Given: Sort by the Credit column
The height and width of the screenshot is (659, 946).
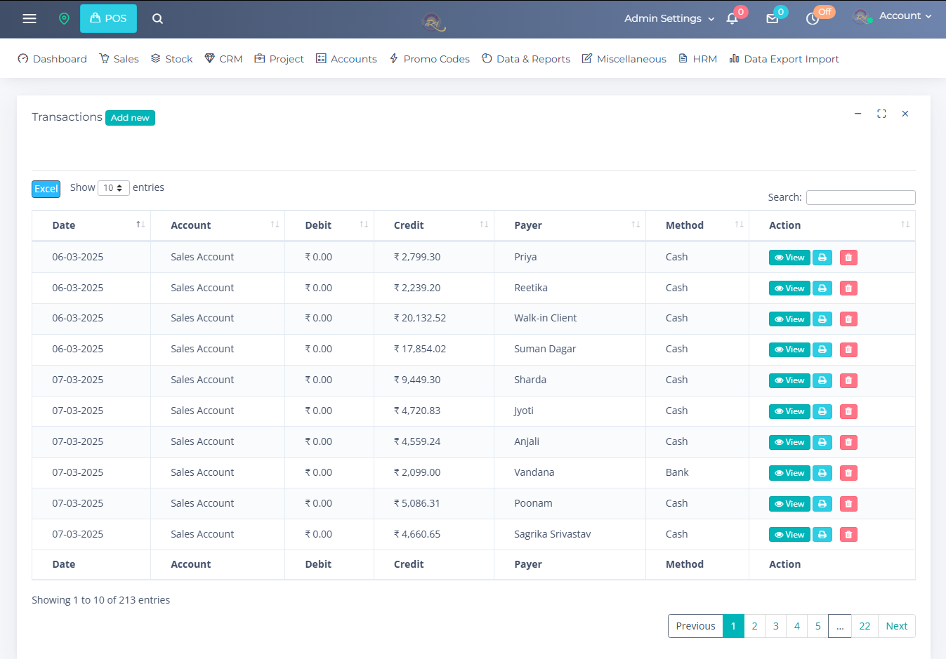Looking at the screenshot, I should (434, 225).
